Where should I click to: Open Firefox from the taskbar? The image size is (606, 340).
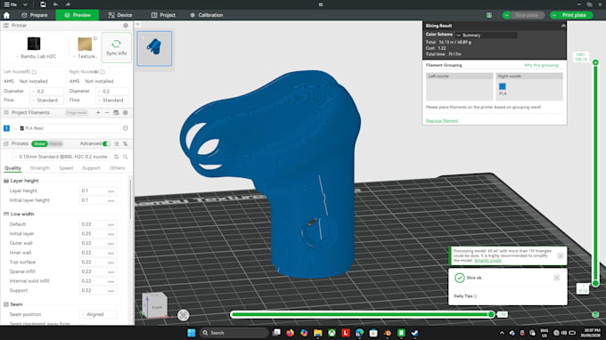290,333
